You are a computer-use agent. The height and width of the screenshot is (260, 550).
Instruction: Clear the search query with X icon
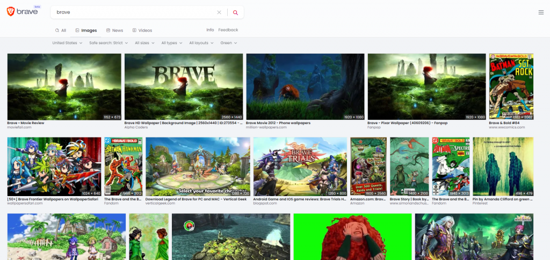pyautogui.click(x=219, y=12)
